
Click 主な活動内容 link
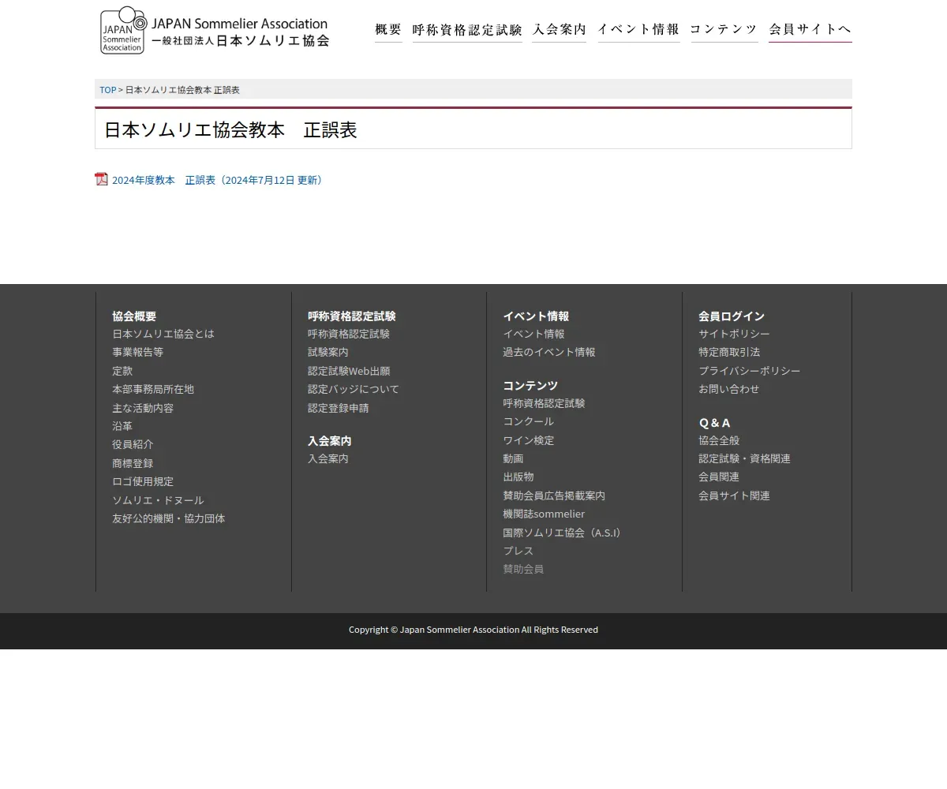[x=143, y=408]
